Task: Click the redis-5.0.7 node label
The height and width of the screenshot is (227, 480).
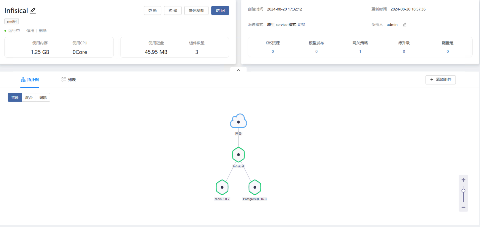Action: [x=222, y=199]
